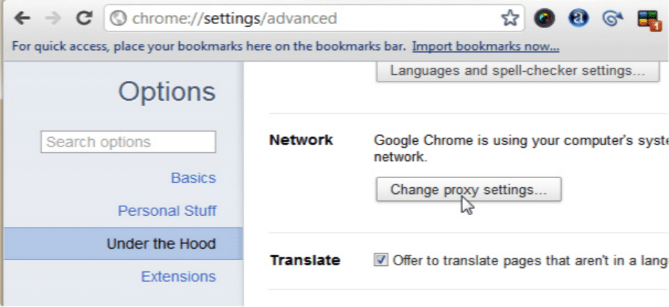Reload the current settings page

84,18
